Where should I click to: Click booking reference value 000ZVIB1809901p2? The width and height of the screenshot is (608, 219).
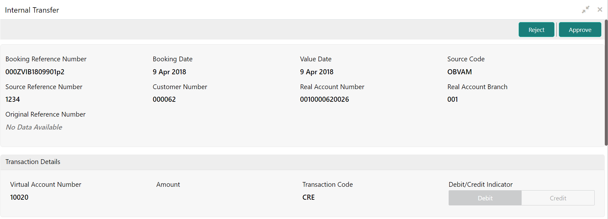tap(35, 72)
